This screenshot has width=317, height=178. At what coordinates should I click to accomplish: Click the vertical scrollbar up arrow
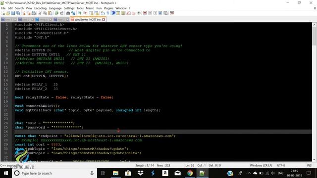pyautogui.click(x=314, y=25)
